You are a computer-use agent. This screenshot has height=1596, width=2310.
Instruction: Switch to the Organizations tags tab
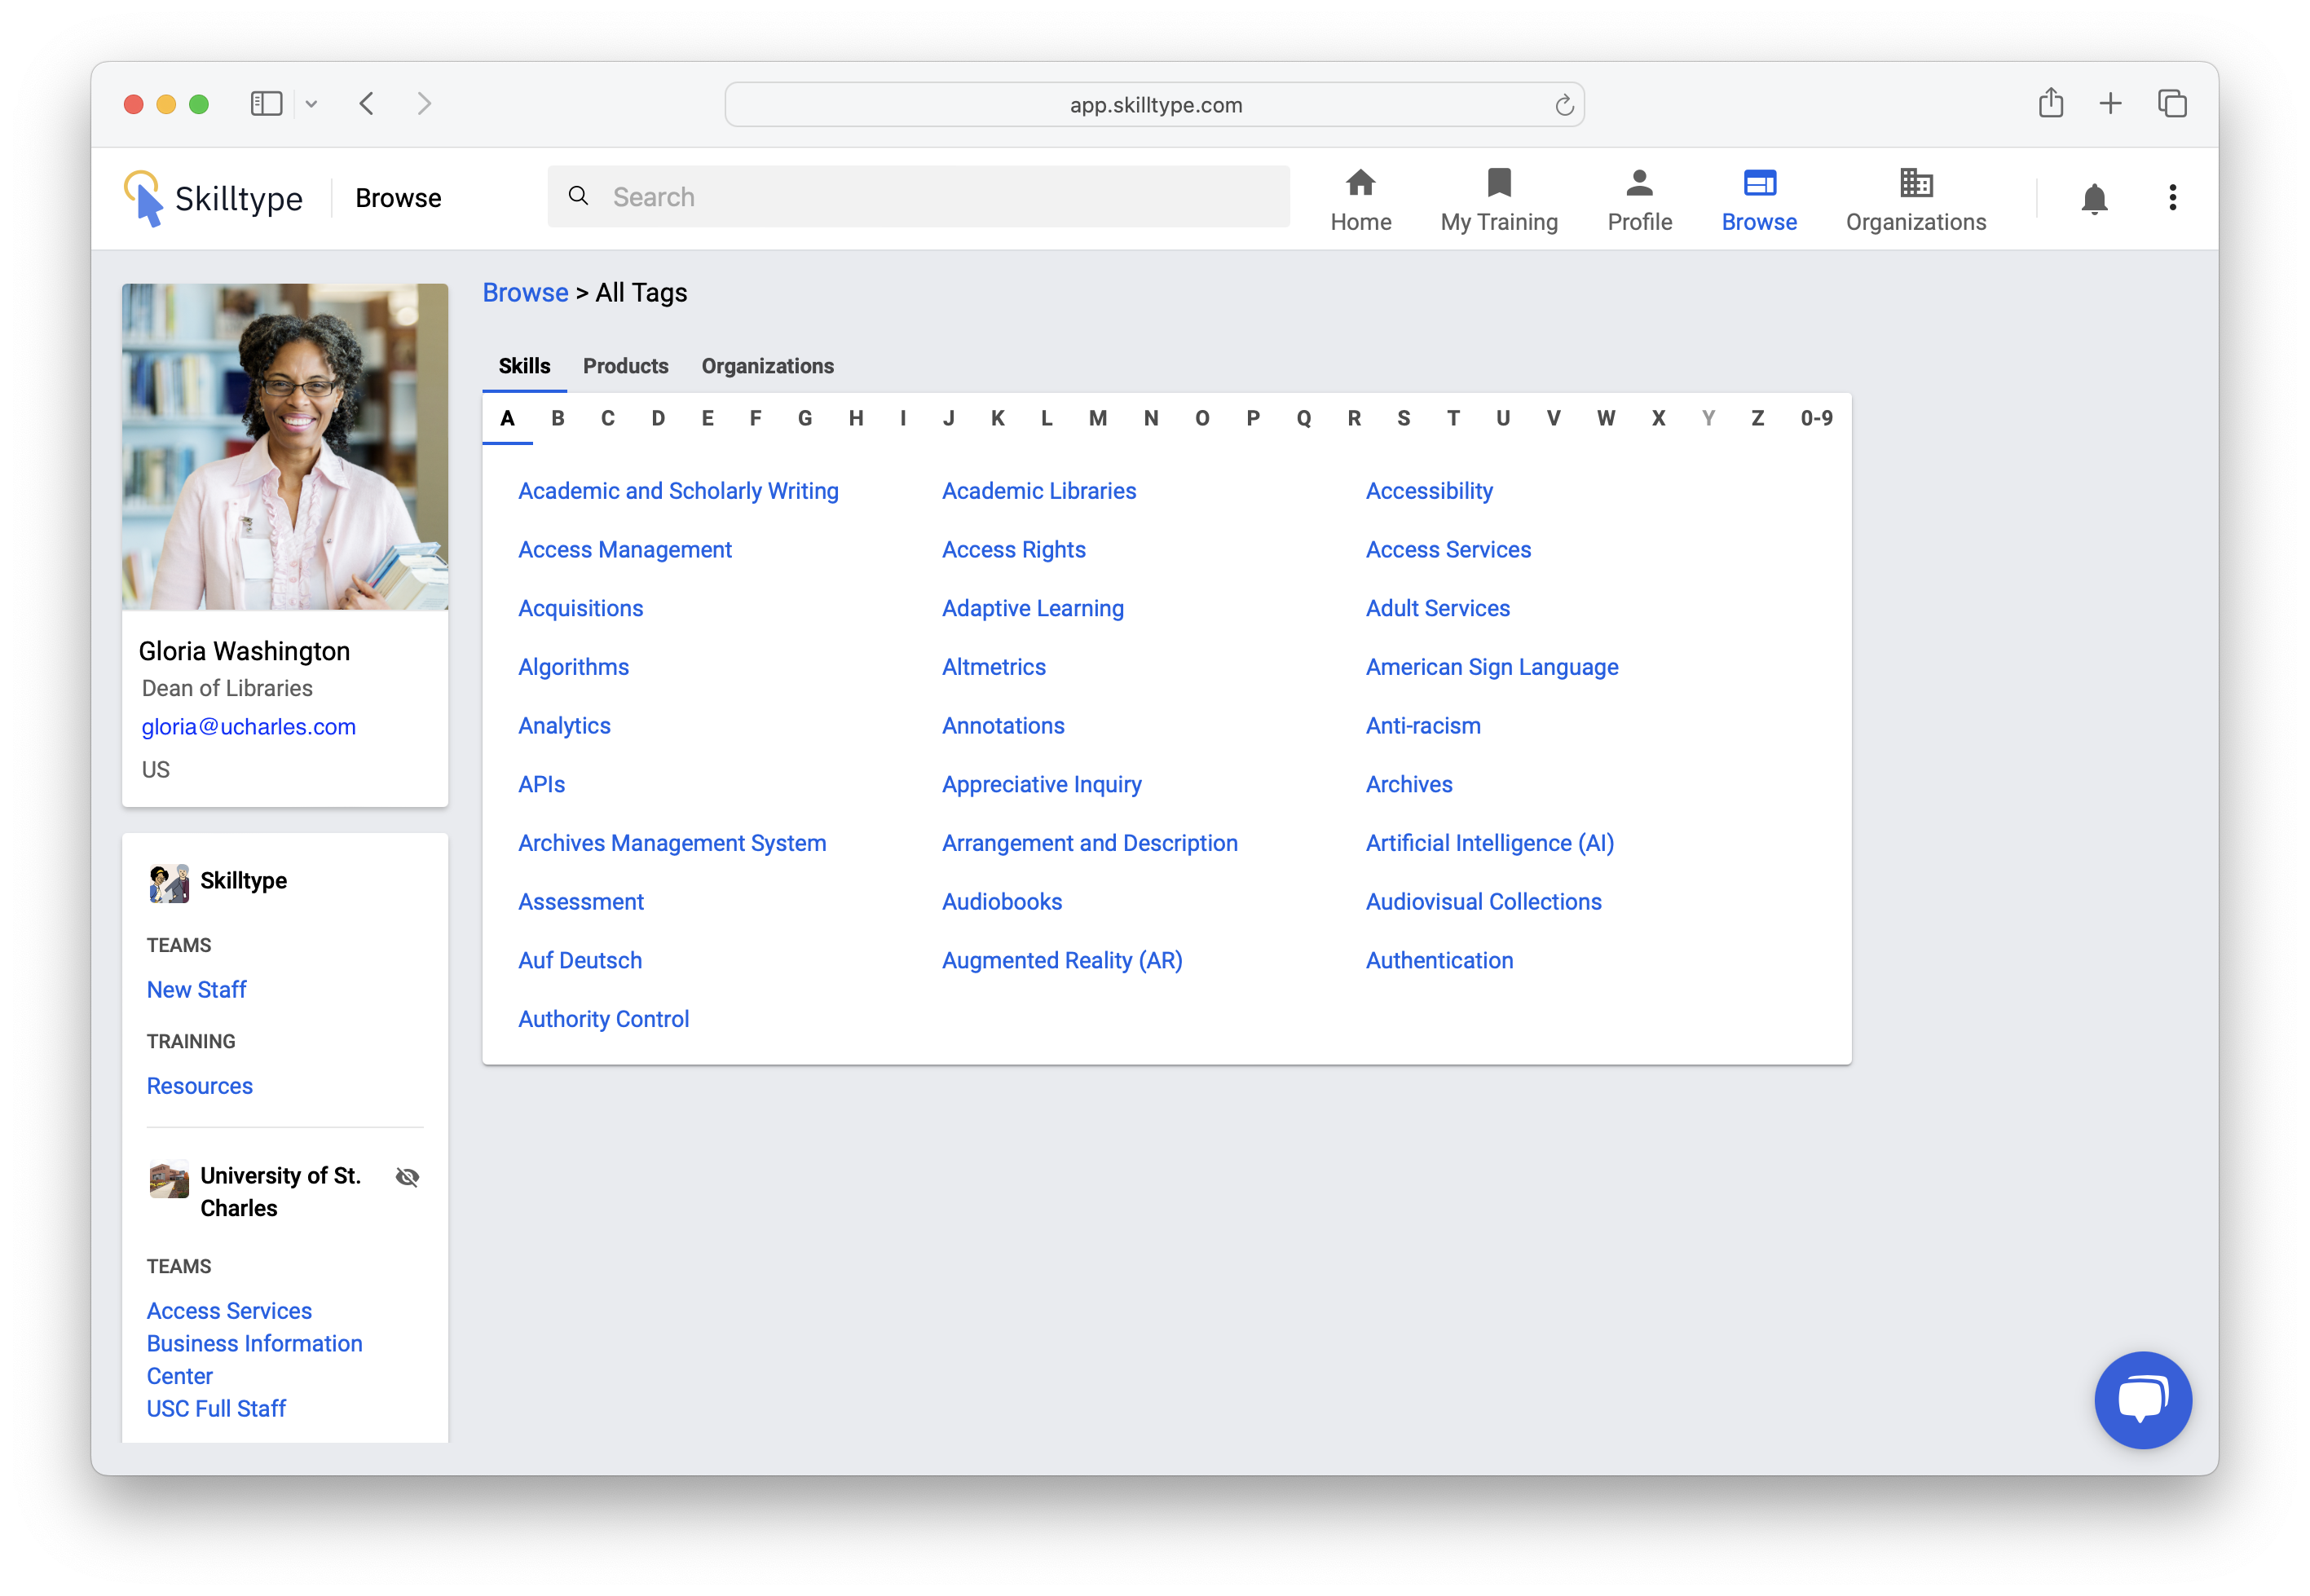coord(767,366)
